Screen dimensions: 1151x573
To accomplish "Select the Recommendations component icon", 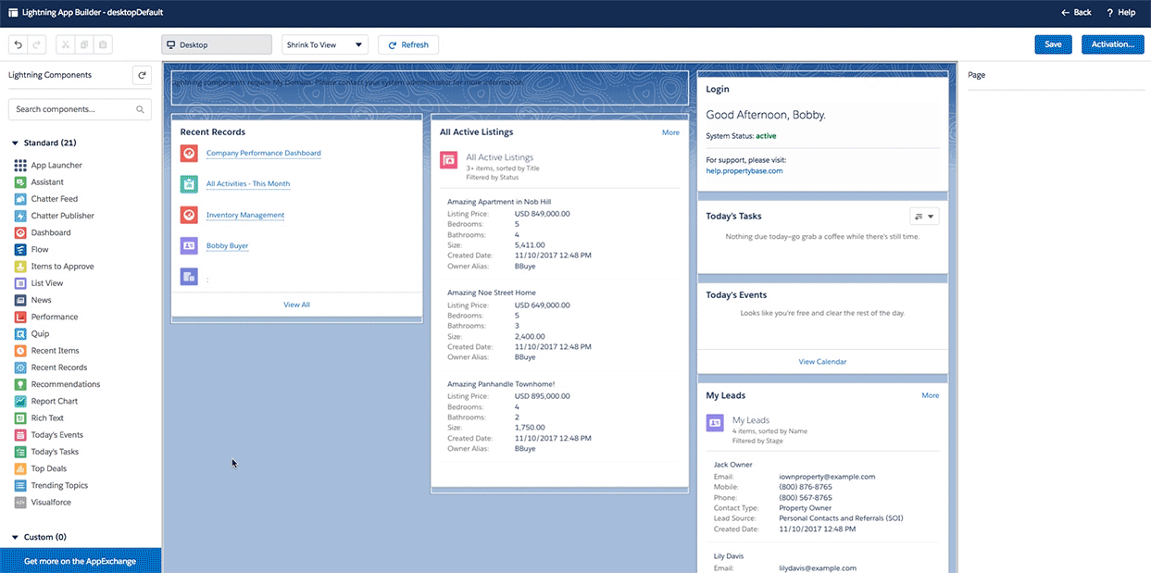I will 20,383.
